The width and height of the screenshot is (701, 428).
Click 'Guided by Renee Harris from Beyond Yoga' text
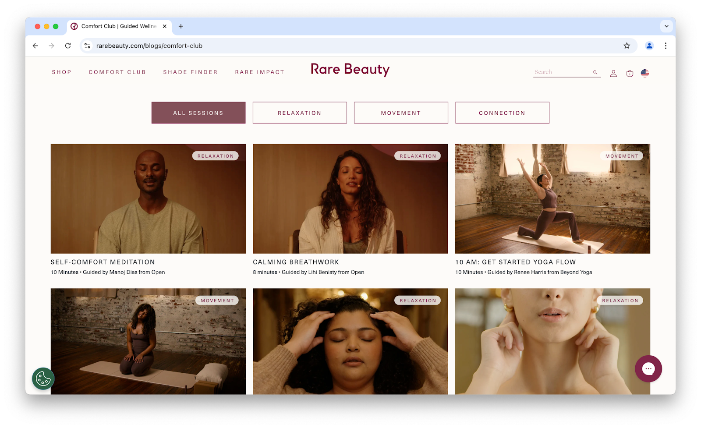(540, 272)
